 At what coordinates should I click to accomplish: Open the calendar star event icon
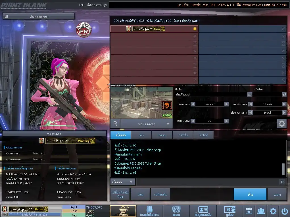click(x=249, y=211)
